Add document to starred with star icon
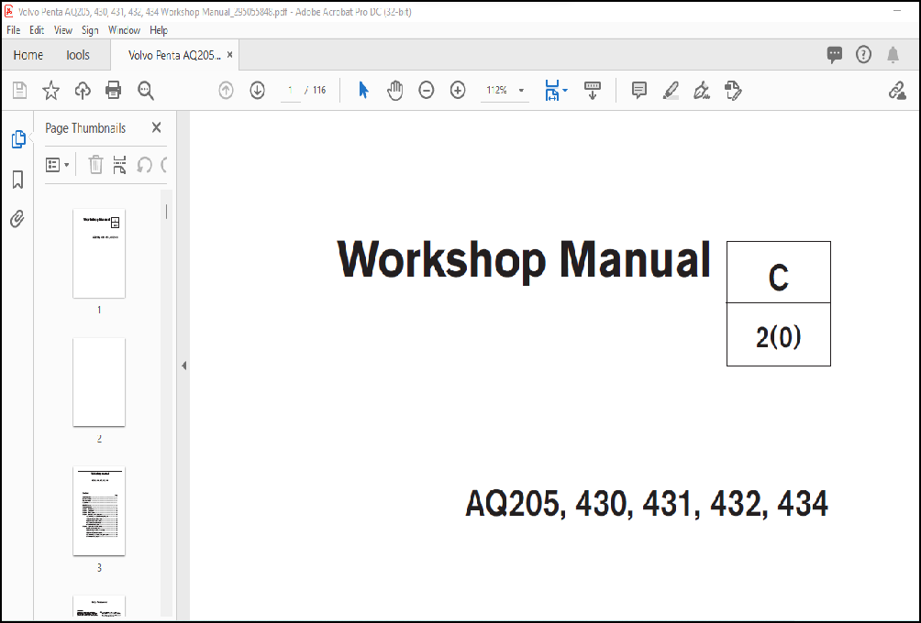The width and height of the screenshot is (921, 623). click(51, 91)
